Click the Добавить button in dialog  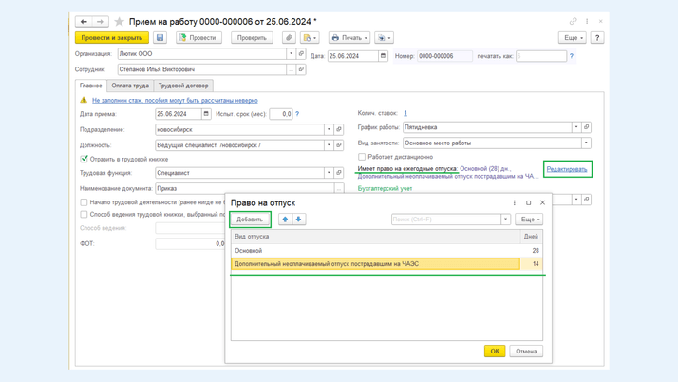(250, 220)
